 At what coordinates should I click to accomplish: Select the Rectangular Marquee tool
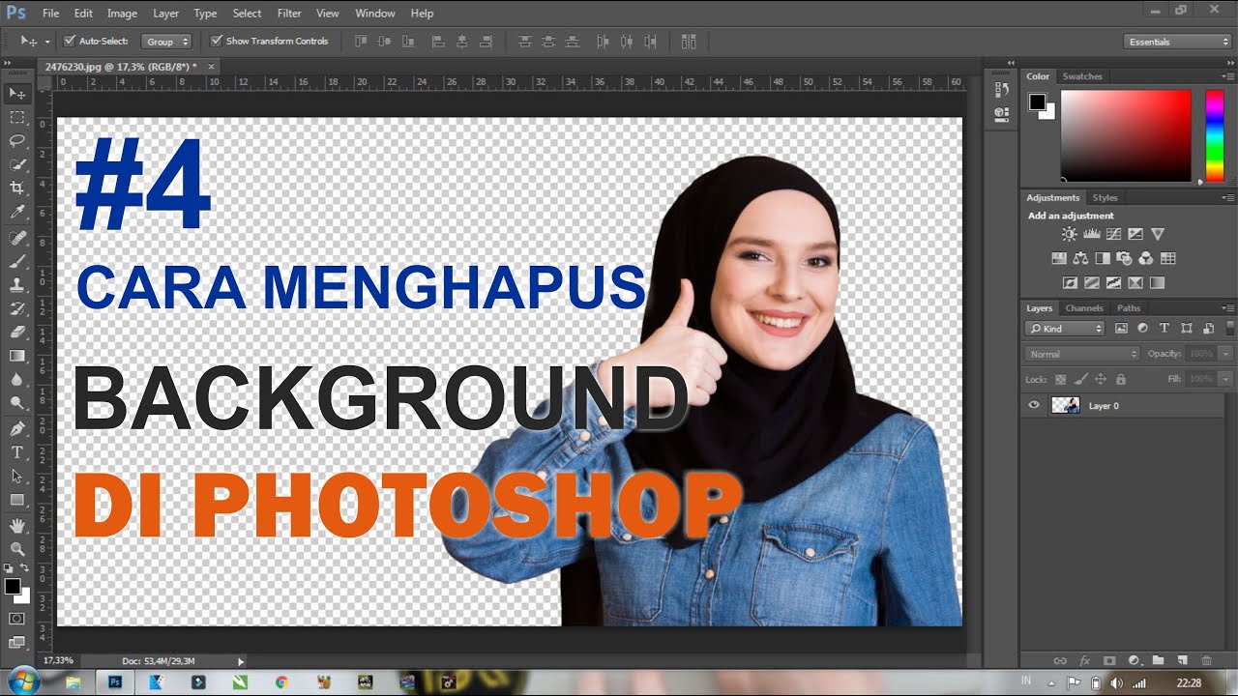tap(17, 117)
